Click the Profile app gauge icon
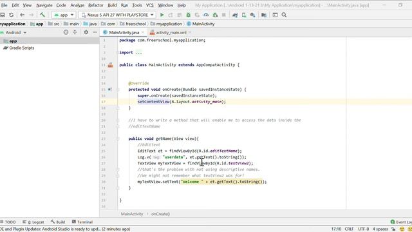The height and width of the screenshot is (232, 412). (206, 15)
